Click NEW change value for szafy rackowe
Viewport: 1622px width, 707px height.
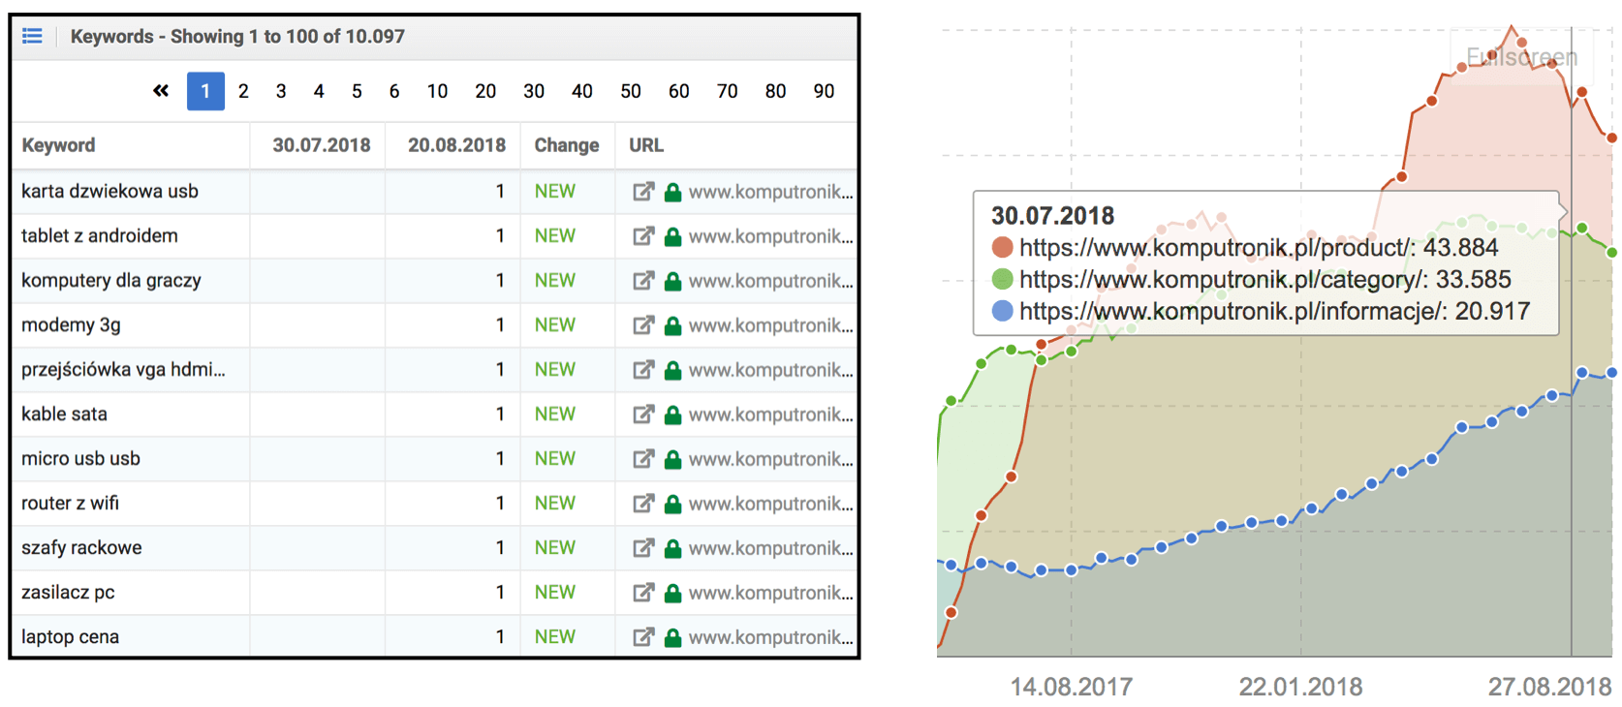(555, 548)
